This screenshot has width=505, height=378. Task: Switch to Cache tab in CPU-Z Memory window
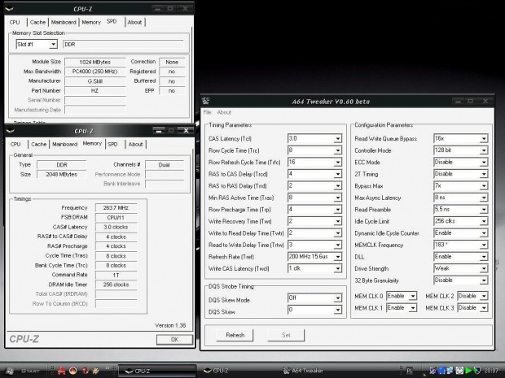[x=38, y=145]
